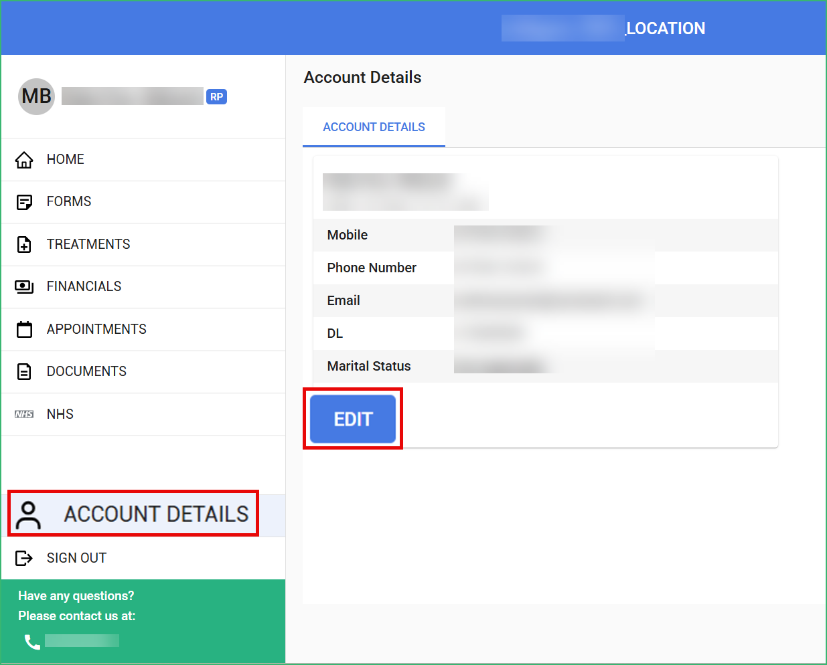Select ACCOUNT DETAILS in the sidebar

[143, 514]
